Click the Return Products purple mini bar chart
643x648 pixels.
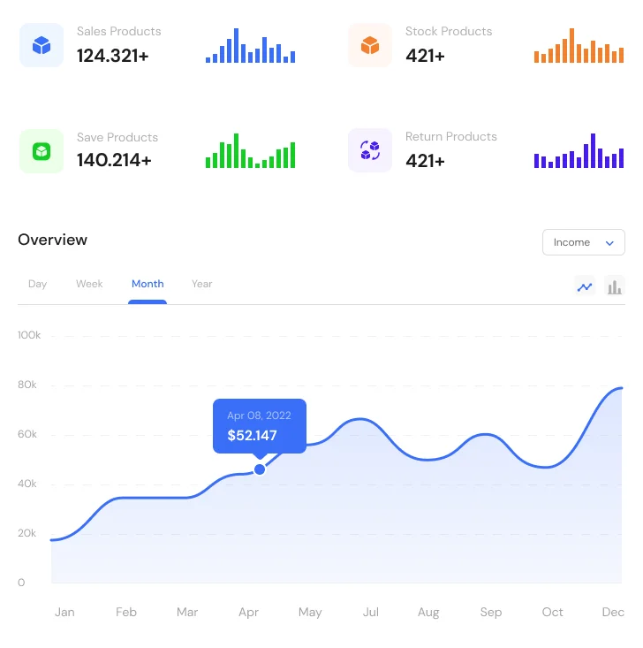(x=579, y=151)
